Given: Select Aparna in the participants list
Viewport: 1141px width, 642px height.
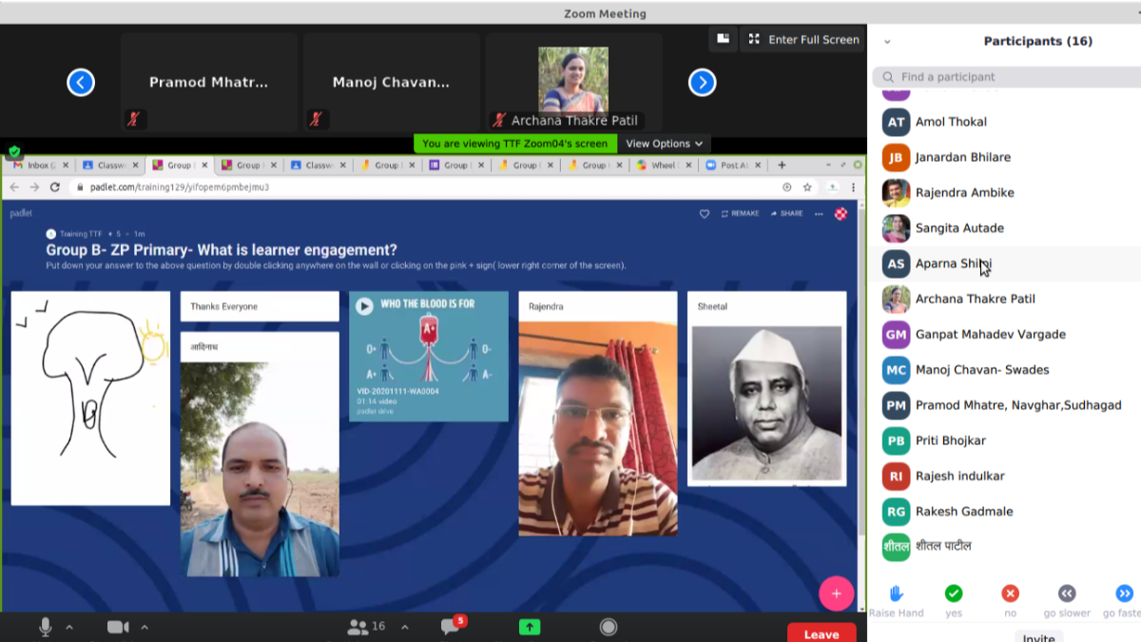Looking at the screenshot, I should pyautogui.click(x=953, y=263).
